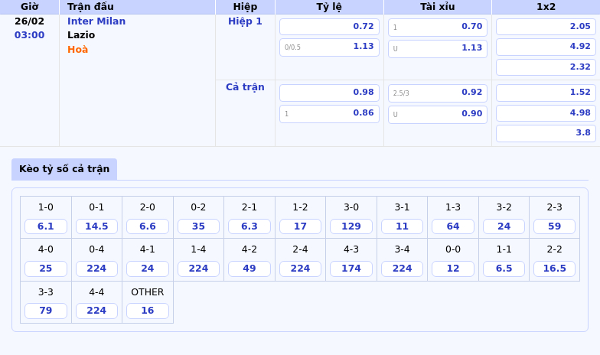Pick the 2-4 score odds 224
Screen dimensions: 600x355
pos(300,268)
